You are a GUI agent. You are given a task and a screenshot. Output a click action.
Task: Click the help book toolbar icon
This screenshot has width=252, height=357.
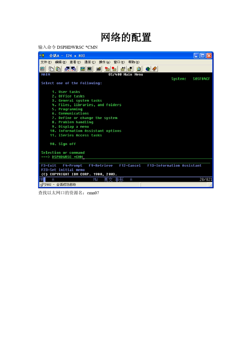coord(154,69)
